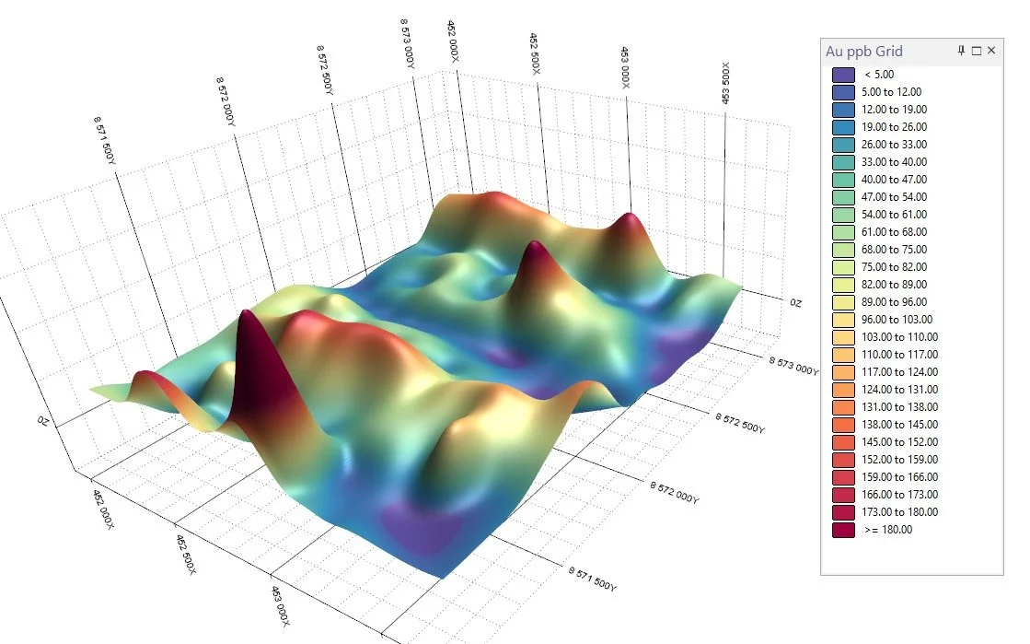Click the '19.00 to 26.00' legend label
This screenshot has width=1030, height=644.
click(x=894, y=127)
